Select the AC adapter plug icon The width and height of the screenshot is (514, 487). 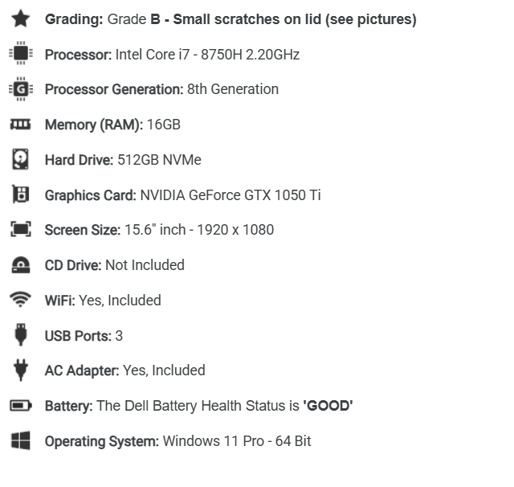(x=21, y=370)
